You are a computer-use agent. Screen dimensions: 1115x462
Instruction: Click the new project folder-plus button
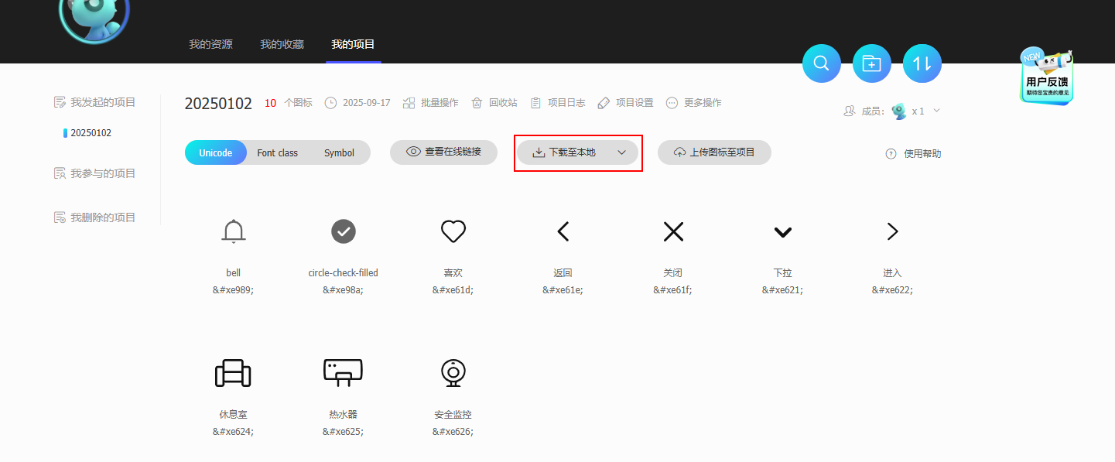[x=872, y=63]
